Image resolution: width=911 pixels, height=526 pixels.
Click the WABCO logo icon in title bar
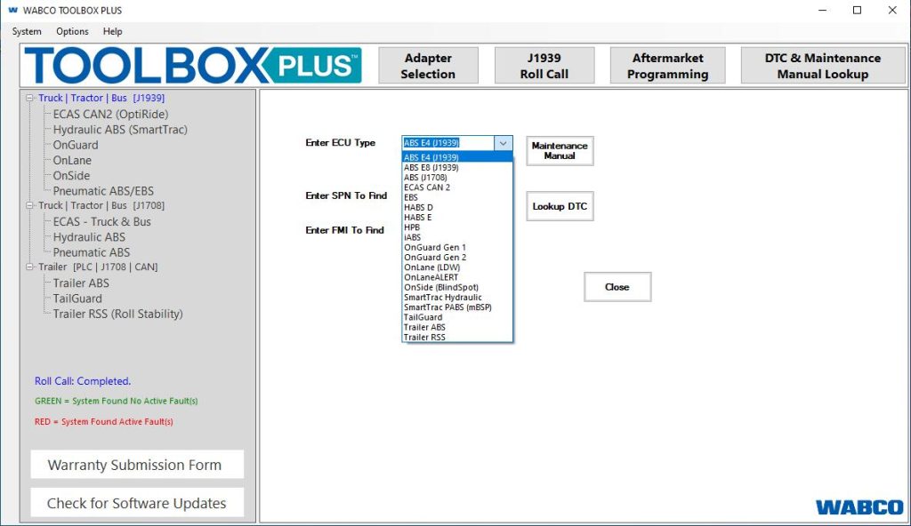click(x=12, y=11)
